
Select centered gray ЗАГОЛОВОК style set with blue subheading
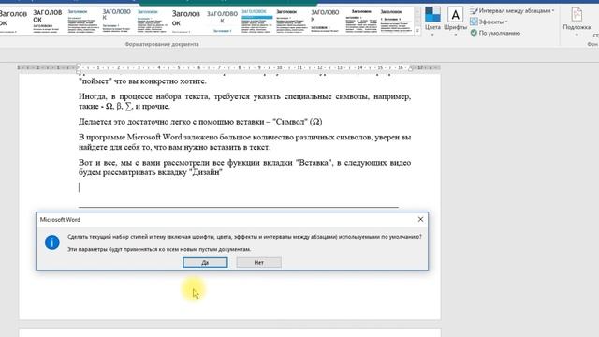(222, 21)
